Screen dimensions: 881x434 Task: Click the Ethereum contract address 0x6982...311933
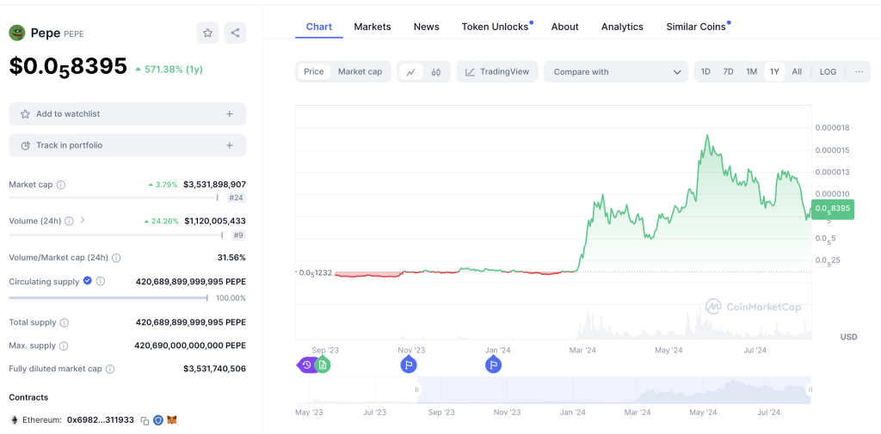(101, 420)
